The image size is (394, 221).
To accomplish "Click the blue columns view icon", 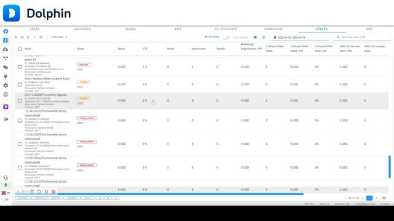I will (255, 37).
